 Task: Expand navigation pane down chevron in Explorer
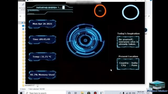point(38,86)
